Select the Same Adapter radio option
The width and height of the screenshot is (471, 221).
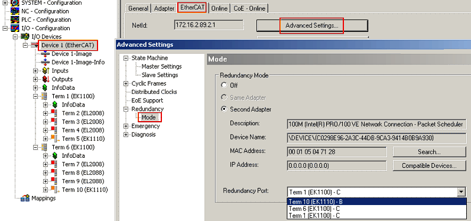pos(224,97)
